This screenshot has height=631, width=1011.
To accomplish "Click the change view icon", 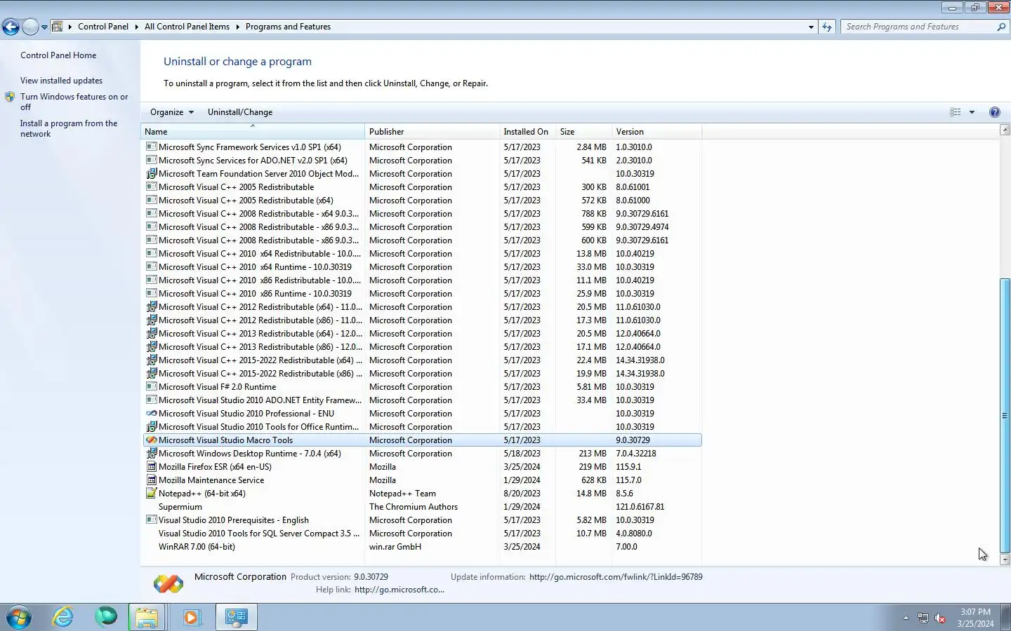I will (956, 112).
